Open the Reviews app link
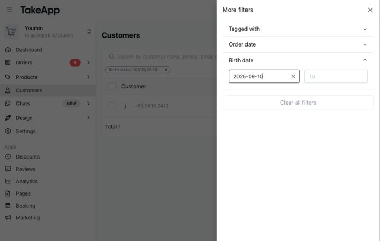This screenshot has width=380, height=241. 25,169
